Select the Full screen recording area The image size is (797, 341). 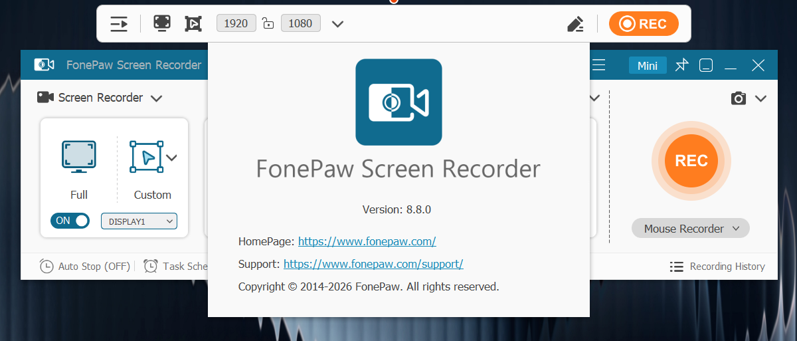click(79, 170)
